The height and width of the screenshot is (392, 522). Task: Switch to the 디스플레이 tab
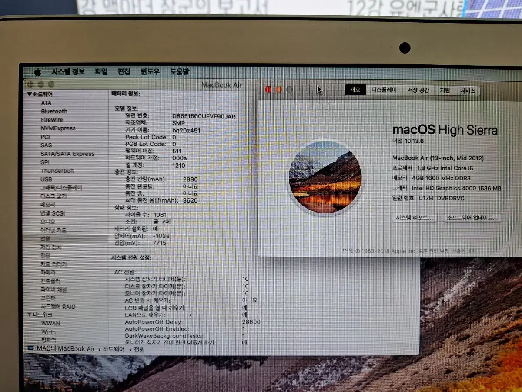[384, 90]
